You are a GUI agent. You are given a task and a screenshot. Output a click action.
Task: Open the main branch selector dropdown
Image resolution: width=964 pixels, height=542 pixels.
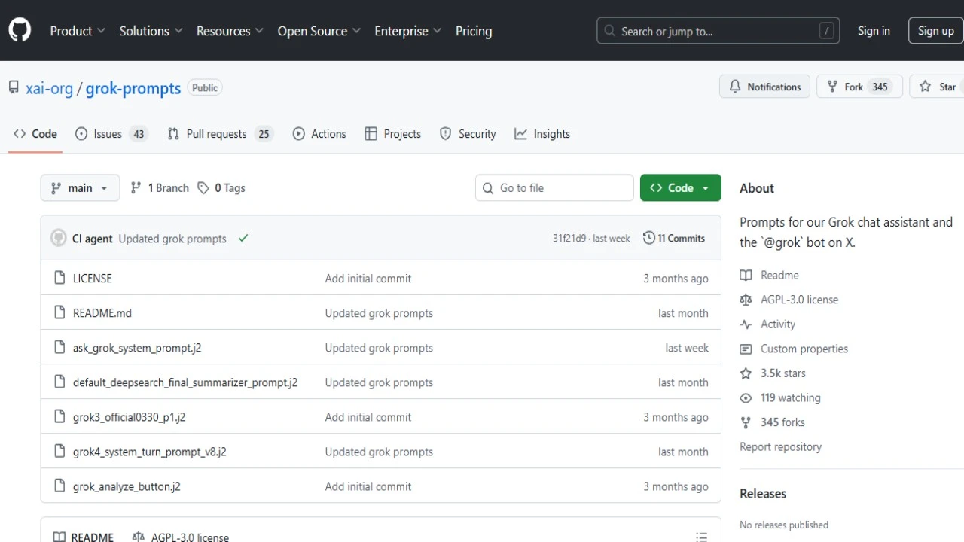pos(80,188)
